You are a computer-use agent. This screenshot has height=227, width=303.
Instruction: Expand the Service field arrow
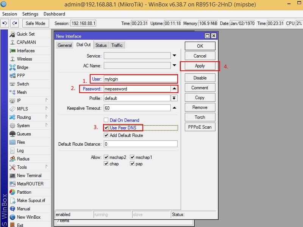pyautogui.click(x=174, y=56)
